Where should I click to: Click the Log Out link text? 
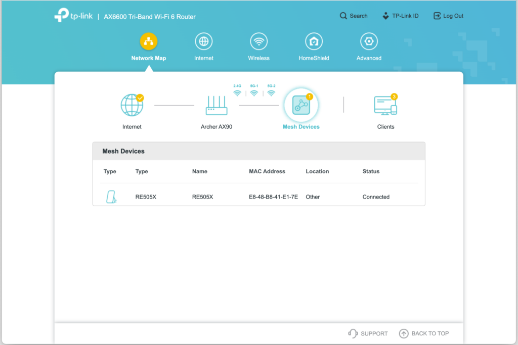(453, 16)
